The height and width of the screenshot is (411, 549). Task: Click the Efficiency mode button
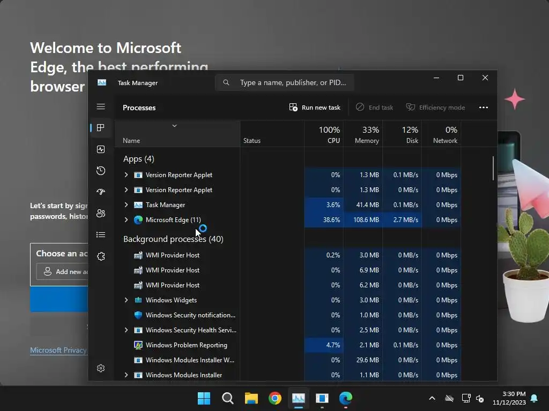tap(435, 107)
